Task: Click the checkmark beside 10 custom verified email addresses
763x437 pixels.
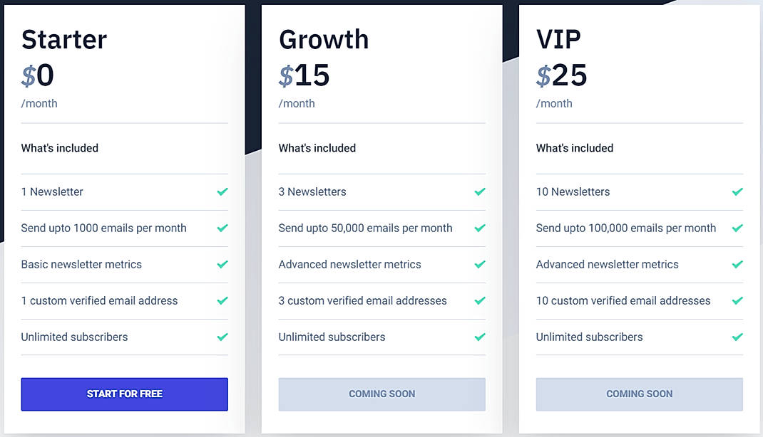Action: pos(737,300)
